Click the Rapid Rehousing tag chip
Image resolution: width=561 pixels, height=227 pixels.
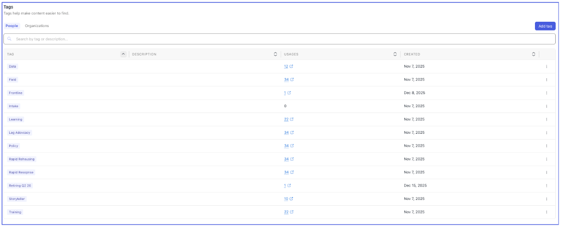click(x=22, y=159)
